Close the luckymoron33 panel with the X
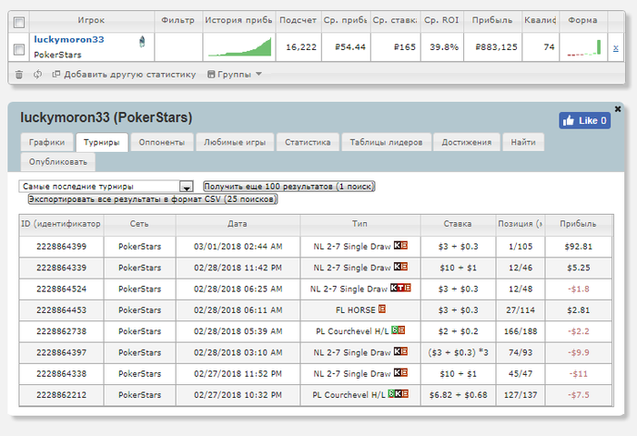This screenshot has height=436, width=637. point(618,109)
